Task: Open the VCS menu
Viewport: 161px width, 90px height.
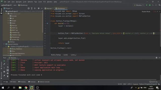Action: pyautogui.click(x=45, y=2)
